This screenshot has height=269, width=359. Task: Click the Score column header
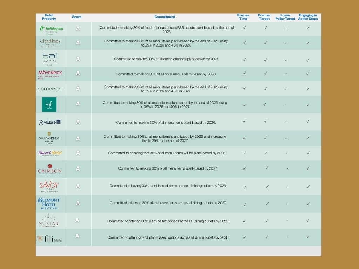76,17
